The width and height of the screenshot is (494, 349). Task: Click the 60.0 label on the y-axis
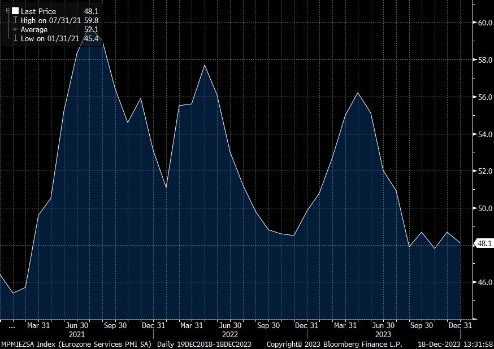(x=484, y=23)
